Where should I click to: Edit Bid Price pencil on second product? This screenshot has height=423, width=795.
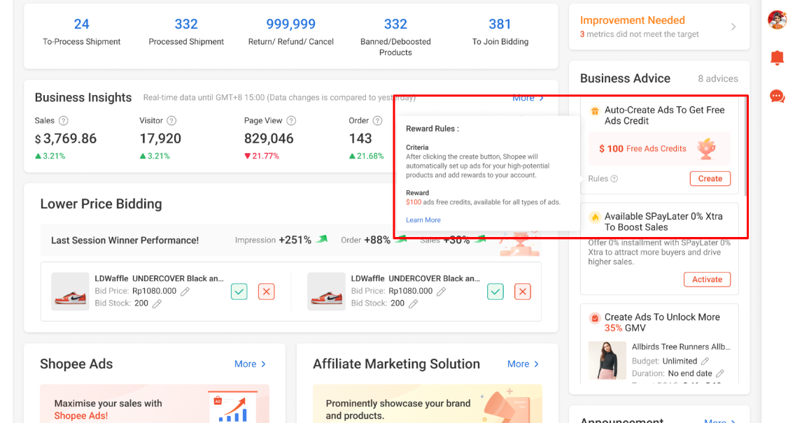coord(441,292)
